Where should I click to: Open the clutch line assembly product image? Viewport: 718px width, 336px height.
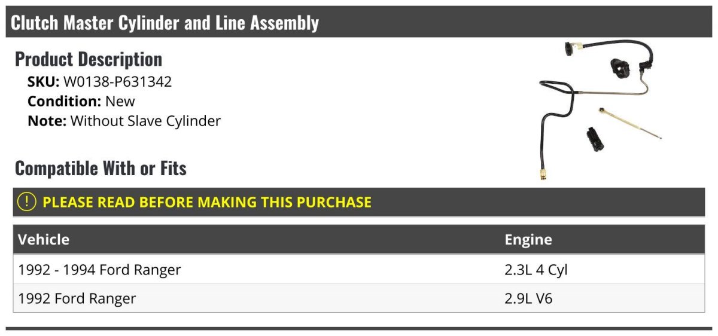tap(600, 108)
